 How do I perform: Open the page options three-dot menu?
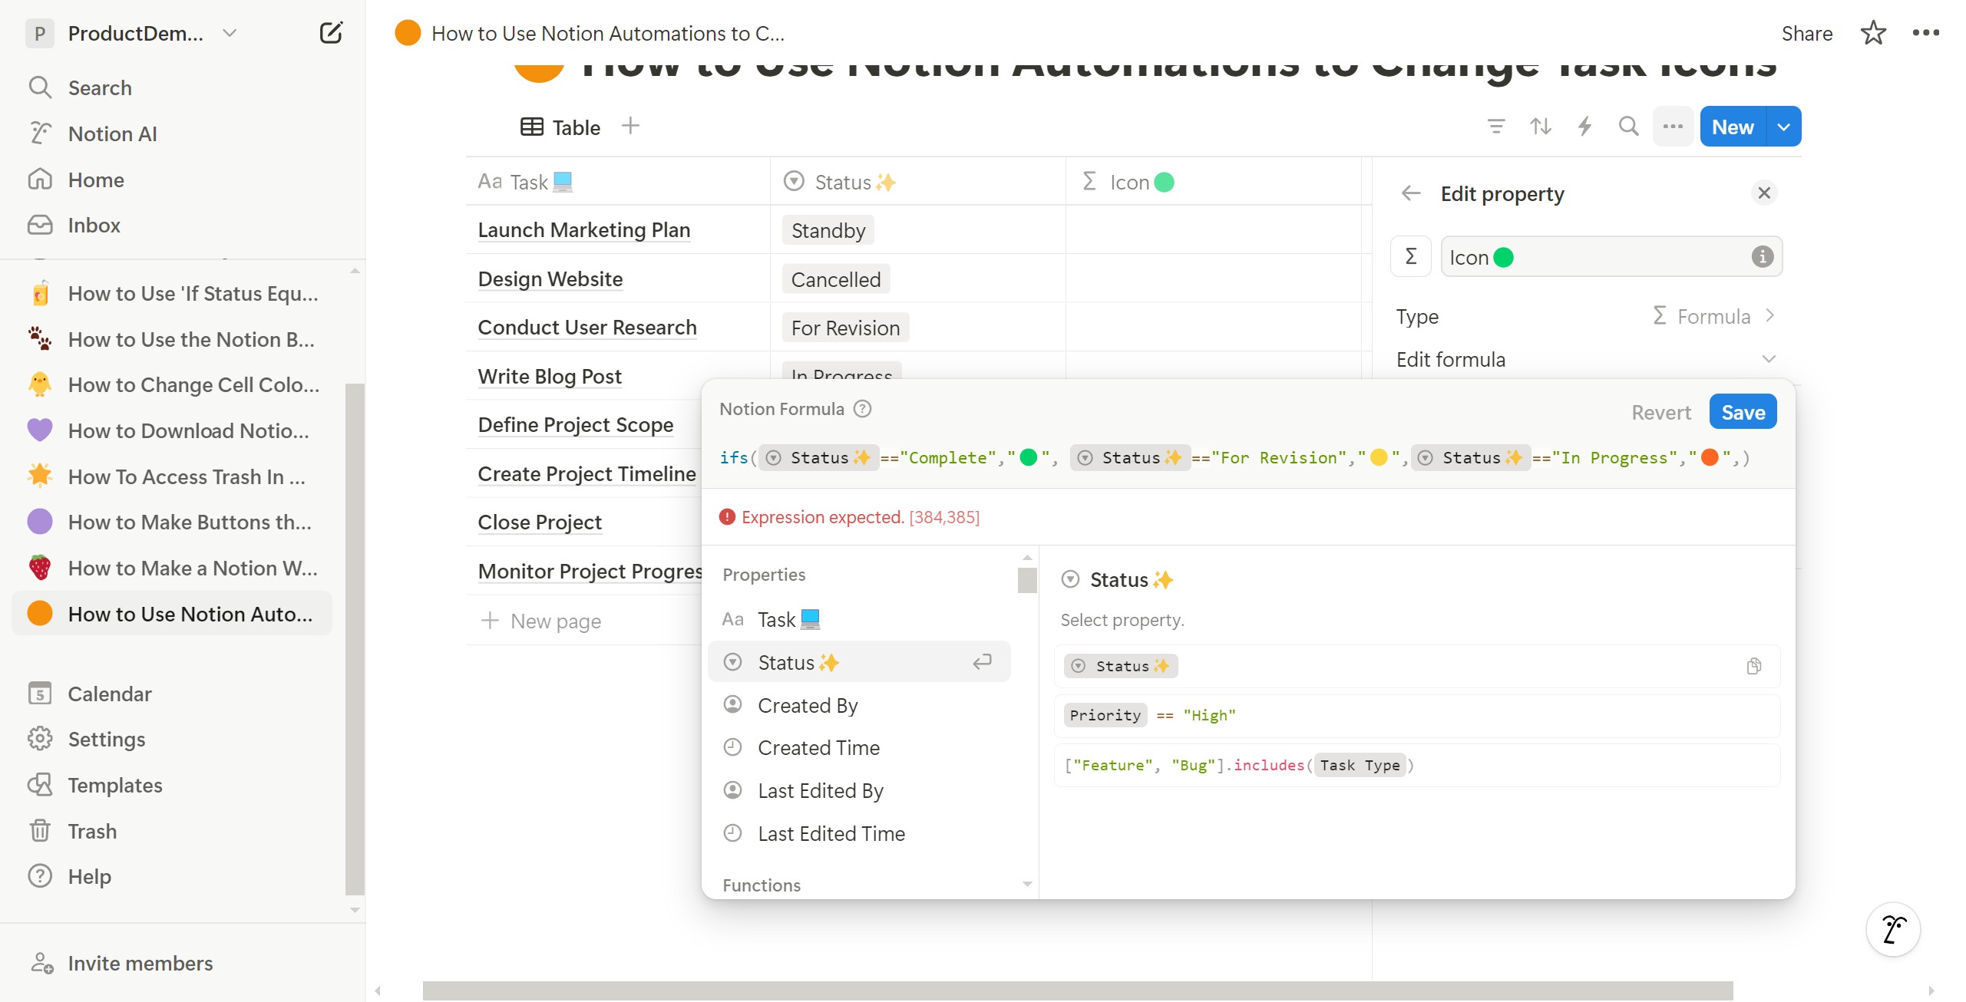[1925, 33]
